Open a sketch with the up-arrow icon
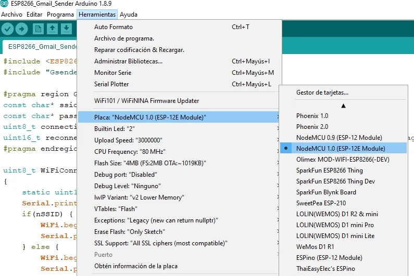 pos(52,29)
